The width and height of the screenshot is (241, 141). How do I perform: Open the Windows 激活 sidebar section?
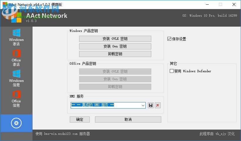16,37
